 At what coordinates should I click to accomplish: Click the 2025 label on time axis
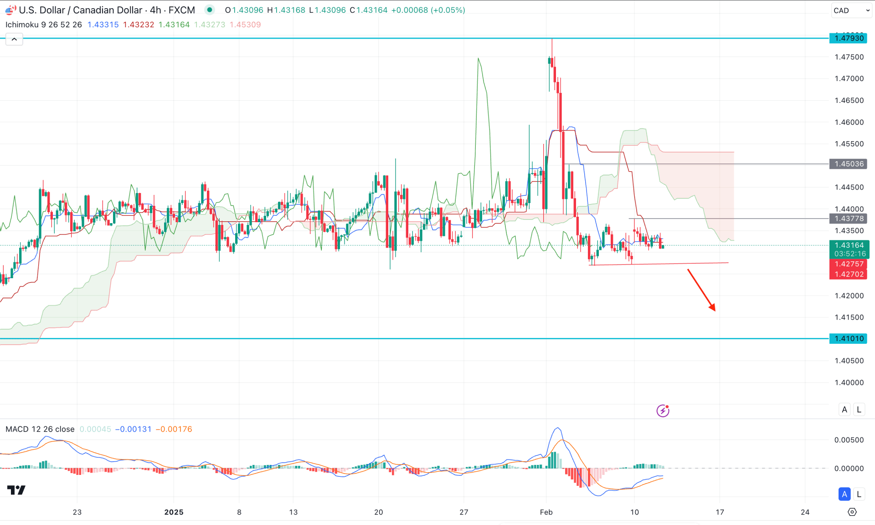pyautogui.click(x=174, y=512)
